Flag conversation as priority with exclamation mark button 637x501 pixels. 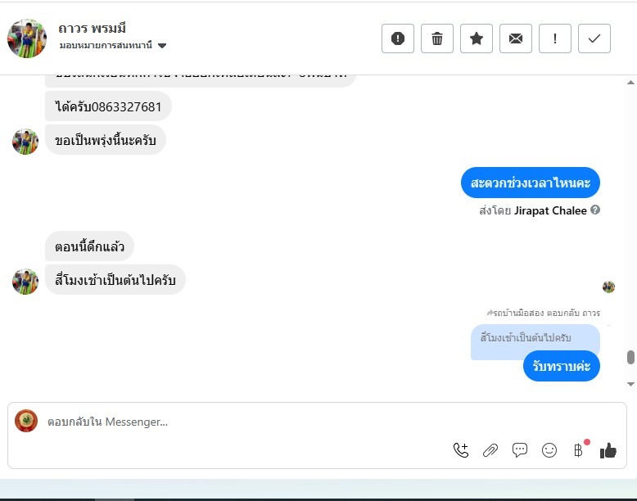555,38
